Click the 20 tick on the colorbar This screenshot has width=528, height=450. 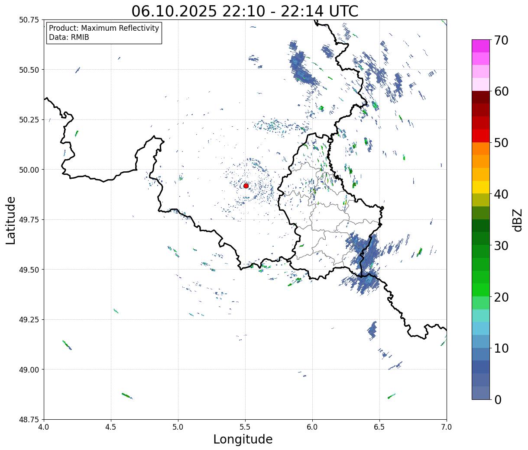[501, 297]
